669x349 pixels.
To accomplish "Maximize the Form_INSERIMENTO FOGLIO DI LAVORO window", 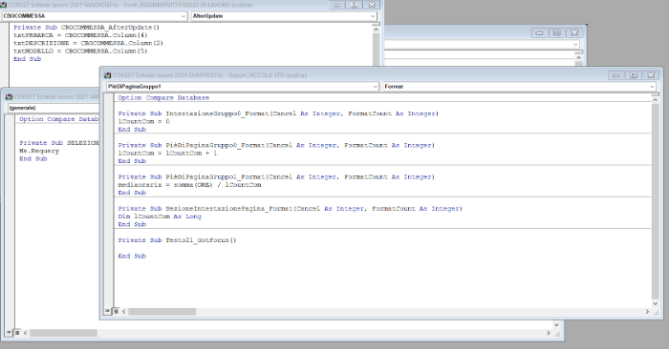I will [x=355, y=5].
